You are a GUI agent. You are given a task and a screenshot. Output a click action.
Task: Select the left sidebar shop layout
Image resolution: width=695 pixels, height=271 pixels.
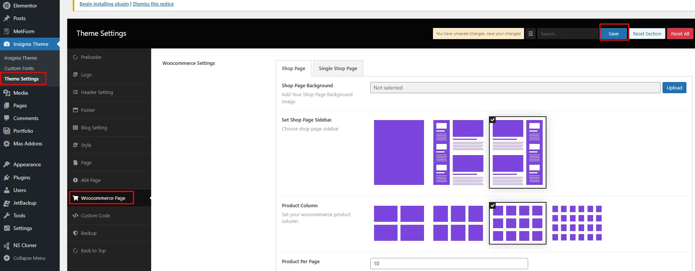pyautogui.click(x=458, y=152)
